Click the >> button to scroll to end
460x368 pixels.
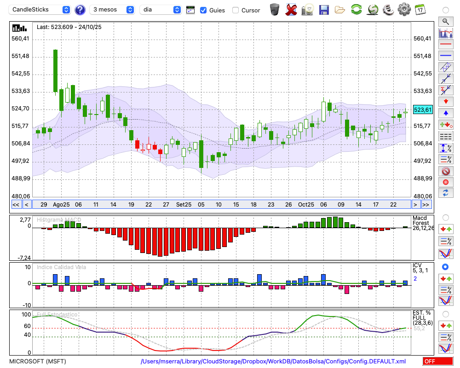(426, 205)
